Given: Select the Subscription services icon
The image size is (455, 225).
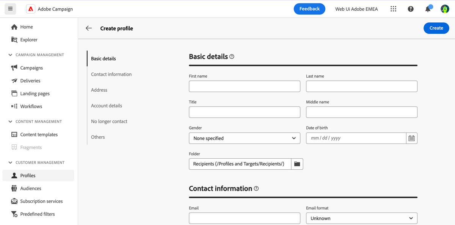Looking at the screenshot, I should (14, 201).
